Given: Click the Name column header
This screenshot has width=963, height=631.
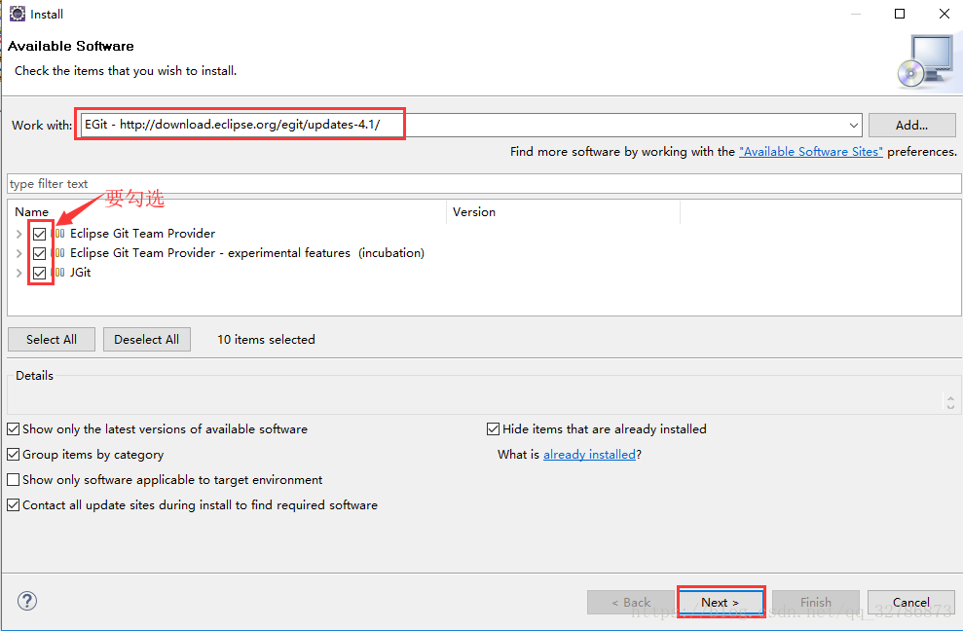Looking at the screenshot, I should 227,212.
